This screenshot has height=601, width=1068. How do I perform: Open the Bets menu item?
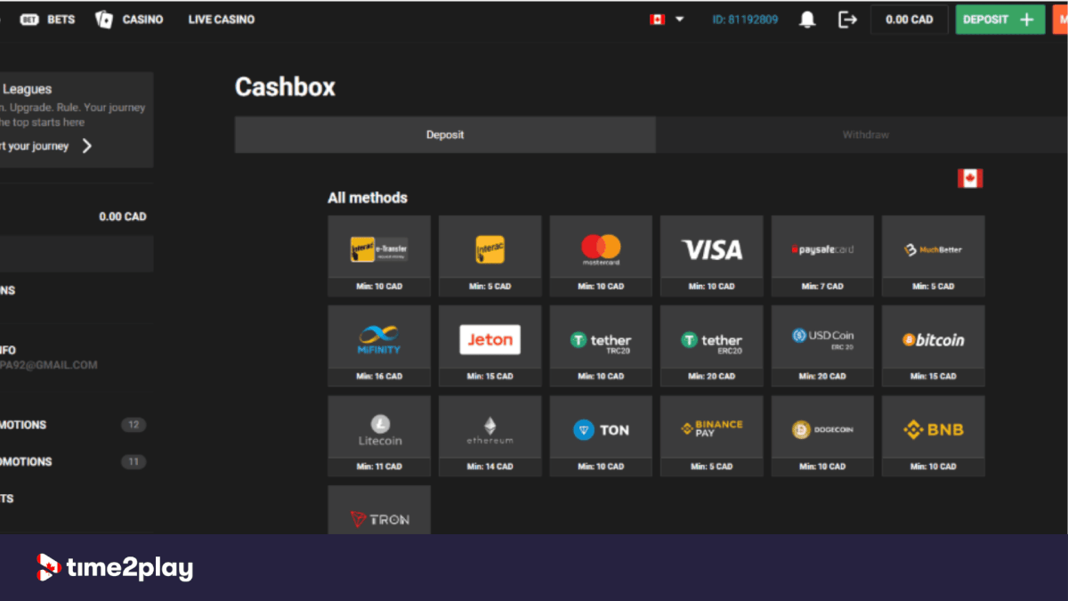48,20
